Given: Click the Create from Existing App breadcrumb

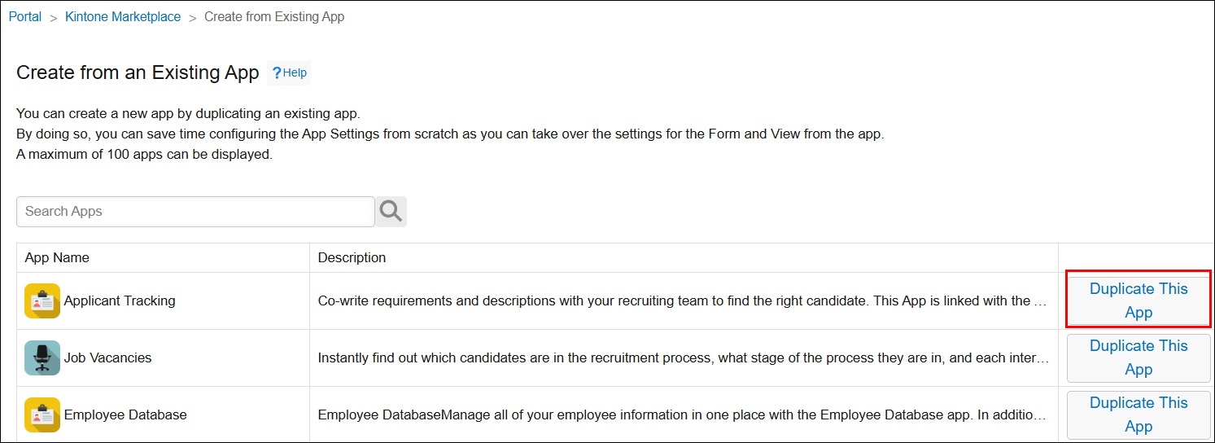Looking at the screenshot, I should 274,16.
